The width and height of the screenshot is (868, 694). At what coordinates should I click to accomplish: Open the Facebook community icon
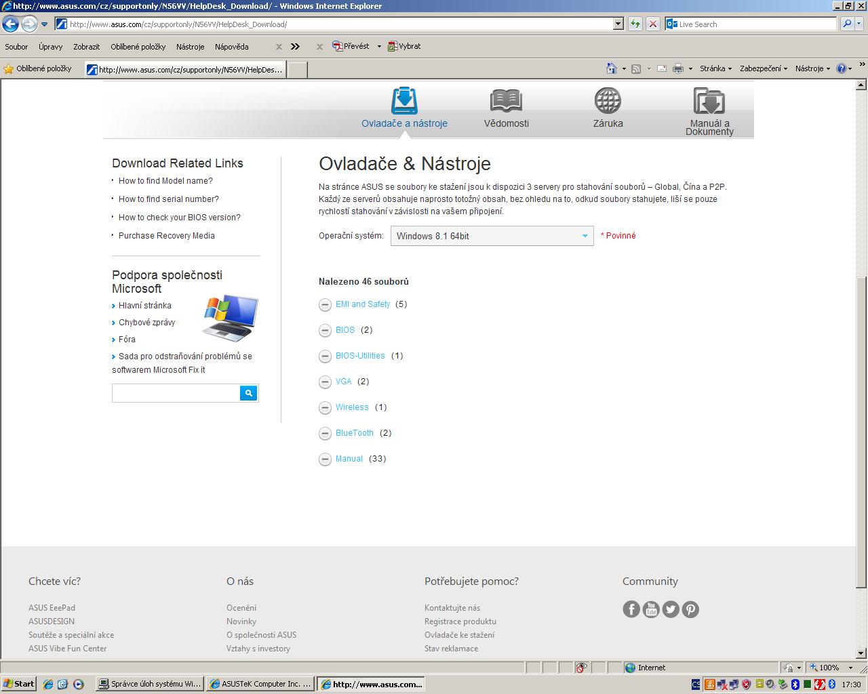pyautogui.click(x=631, y=609)
